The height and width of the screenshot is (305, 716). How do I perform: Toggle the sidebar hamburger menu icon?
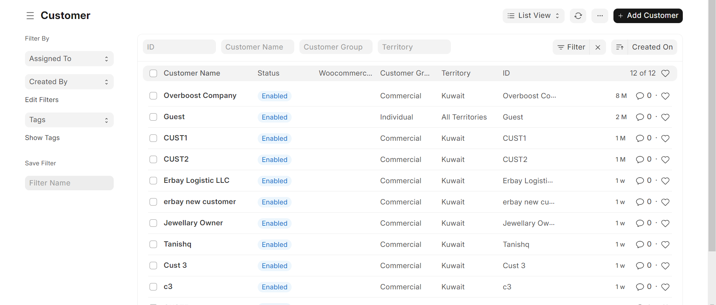30,16
